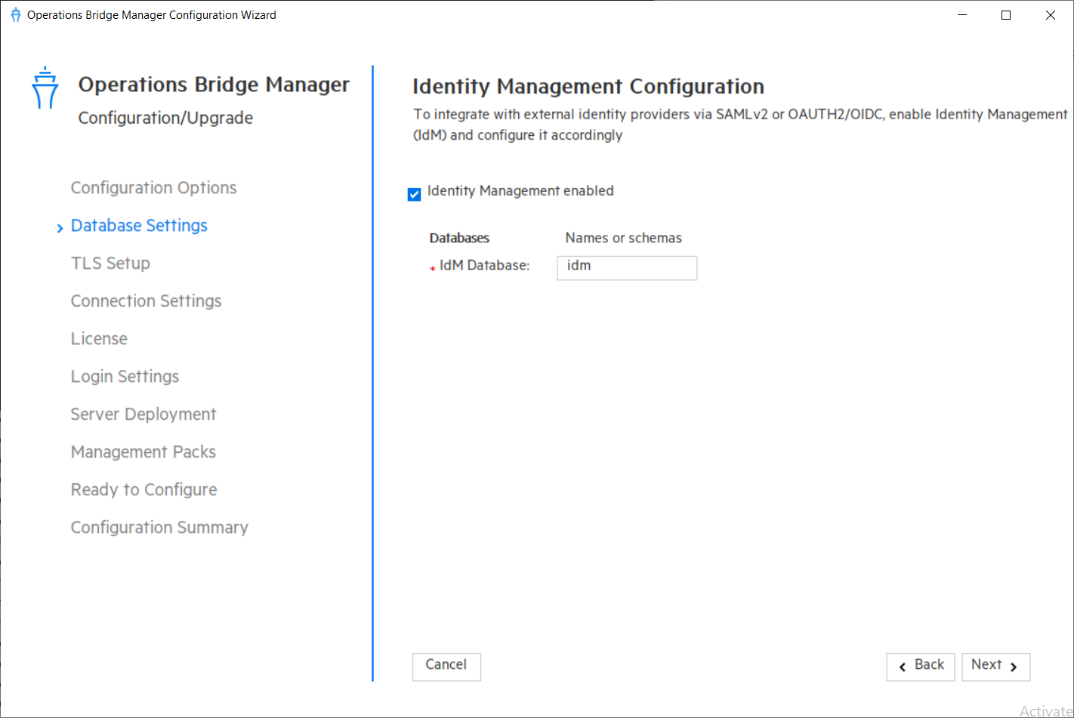
Task: Open Configuration Options step
Action: [x=153, y=187]
